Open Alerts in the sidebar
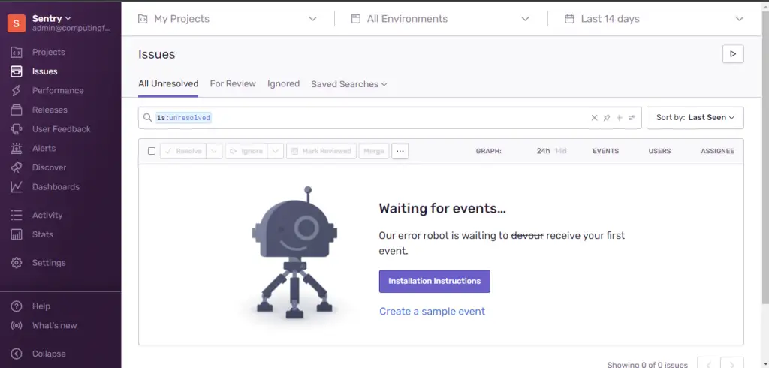 pyautogui.click(x=44, y=148)
